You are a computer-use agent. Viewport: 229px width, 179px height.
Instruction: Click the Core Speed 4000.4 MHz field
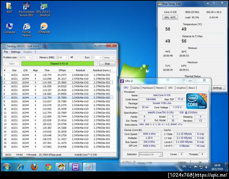pyautogui.click(x=149, y=134)
